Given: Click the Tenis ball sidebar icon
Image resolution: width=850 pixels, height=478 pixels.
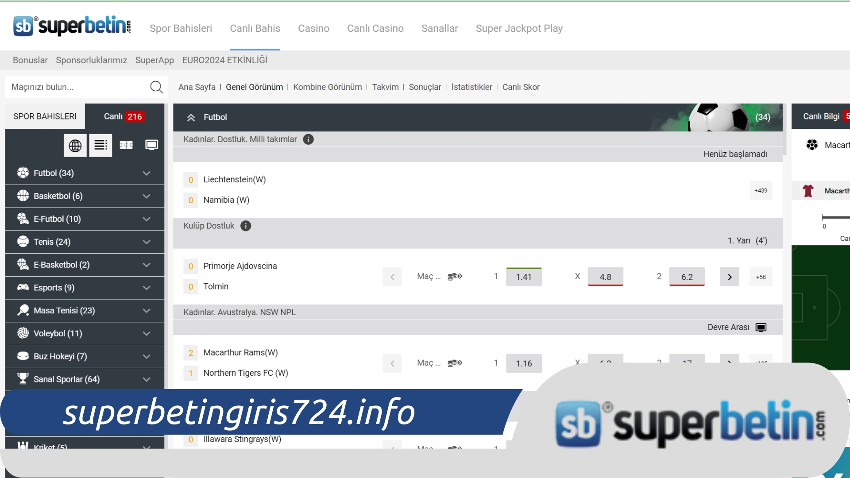Looking at the screenshot, I should [x=23, y=242].
